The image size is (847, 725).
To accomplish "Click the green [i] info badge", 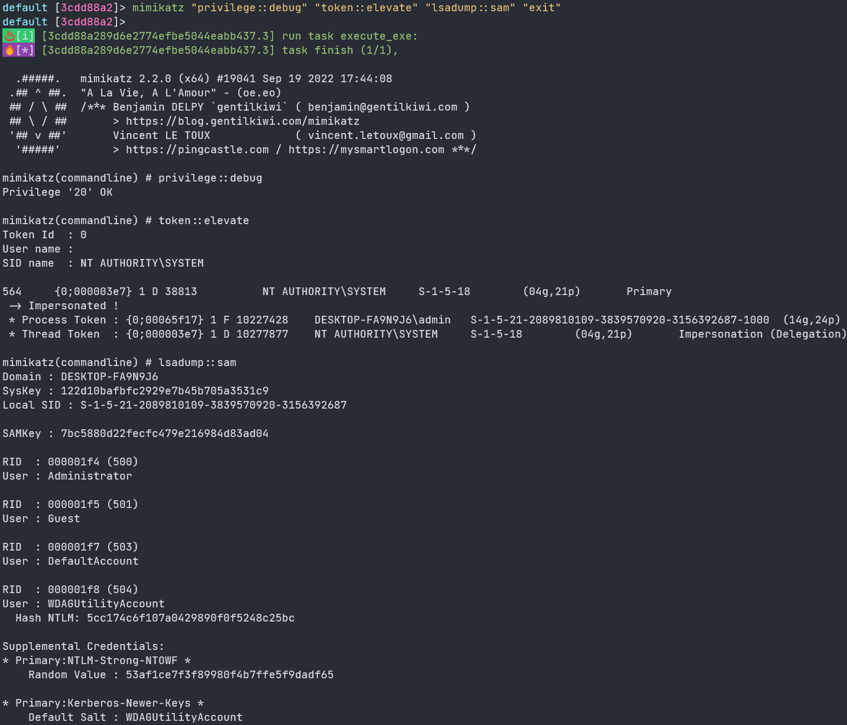I will pyautogui.click(x=18, y=36).
